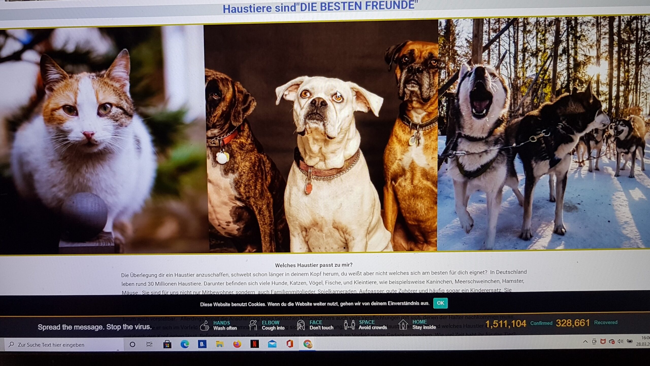Open Task View in the taskbar
650x366 pixels.
149,344
